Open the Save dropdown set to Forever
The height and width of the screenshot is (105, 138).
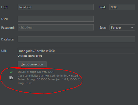122,28
